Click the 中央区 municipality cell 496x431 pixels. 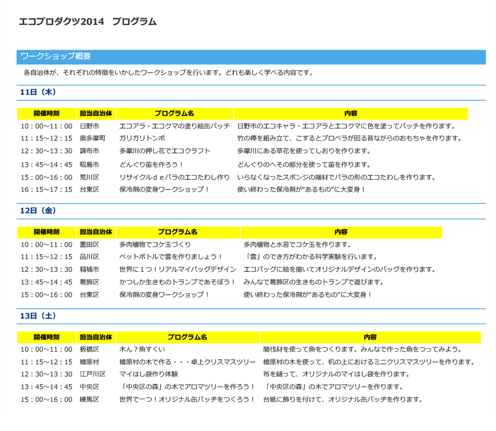(x=89, y=387)
